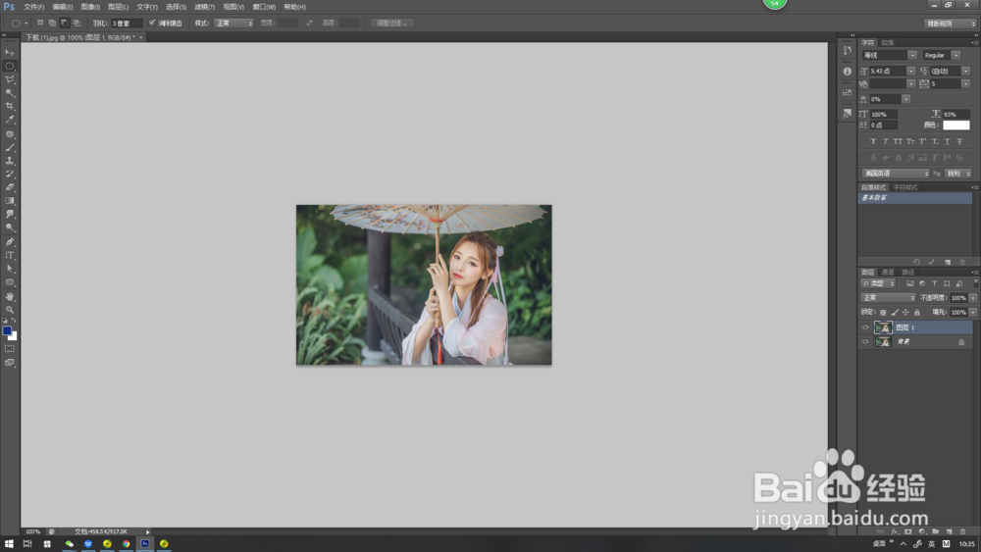Select the Eyedropper tool
The width and height of the screenshot is (981, 552).
10,120
